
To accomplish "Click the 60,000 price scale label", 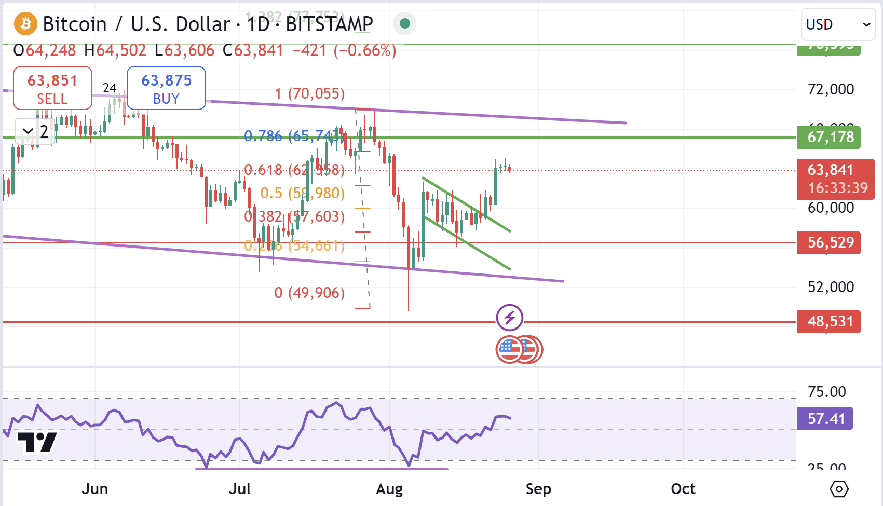I will point(831,208).
